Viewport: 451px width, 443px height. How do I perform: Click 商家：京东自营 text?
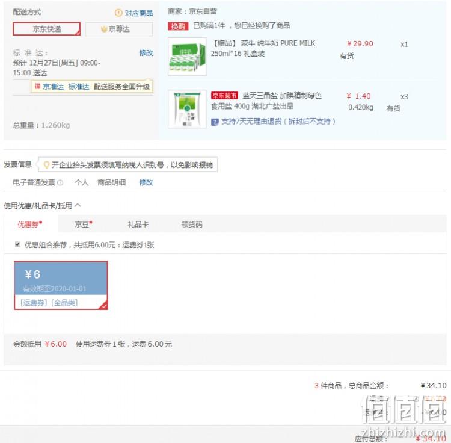coord(192,11)
